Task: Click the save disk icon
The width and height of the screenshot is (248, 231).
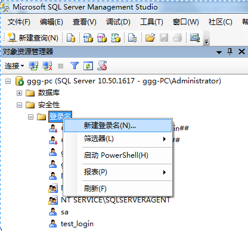Action: click(164, 38)
